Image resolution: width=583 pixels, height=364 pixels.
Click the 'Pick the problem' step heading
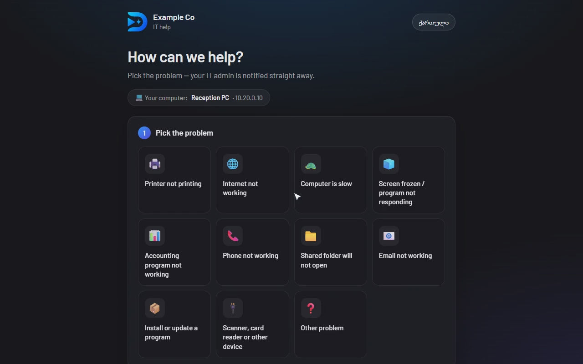point(184,133)
